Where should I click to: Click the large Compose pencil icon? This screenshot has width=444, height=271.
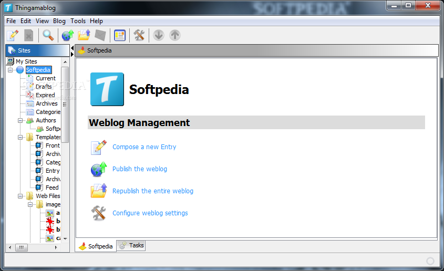99,148
